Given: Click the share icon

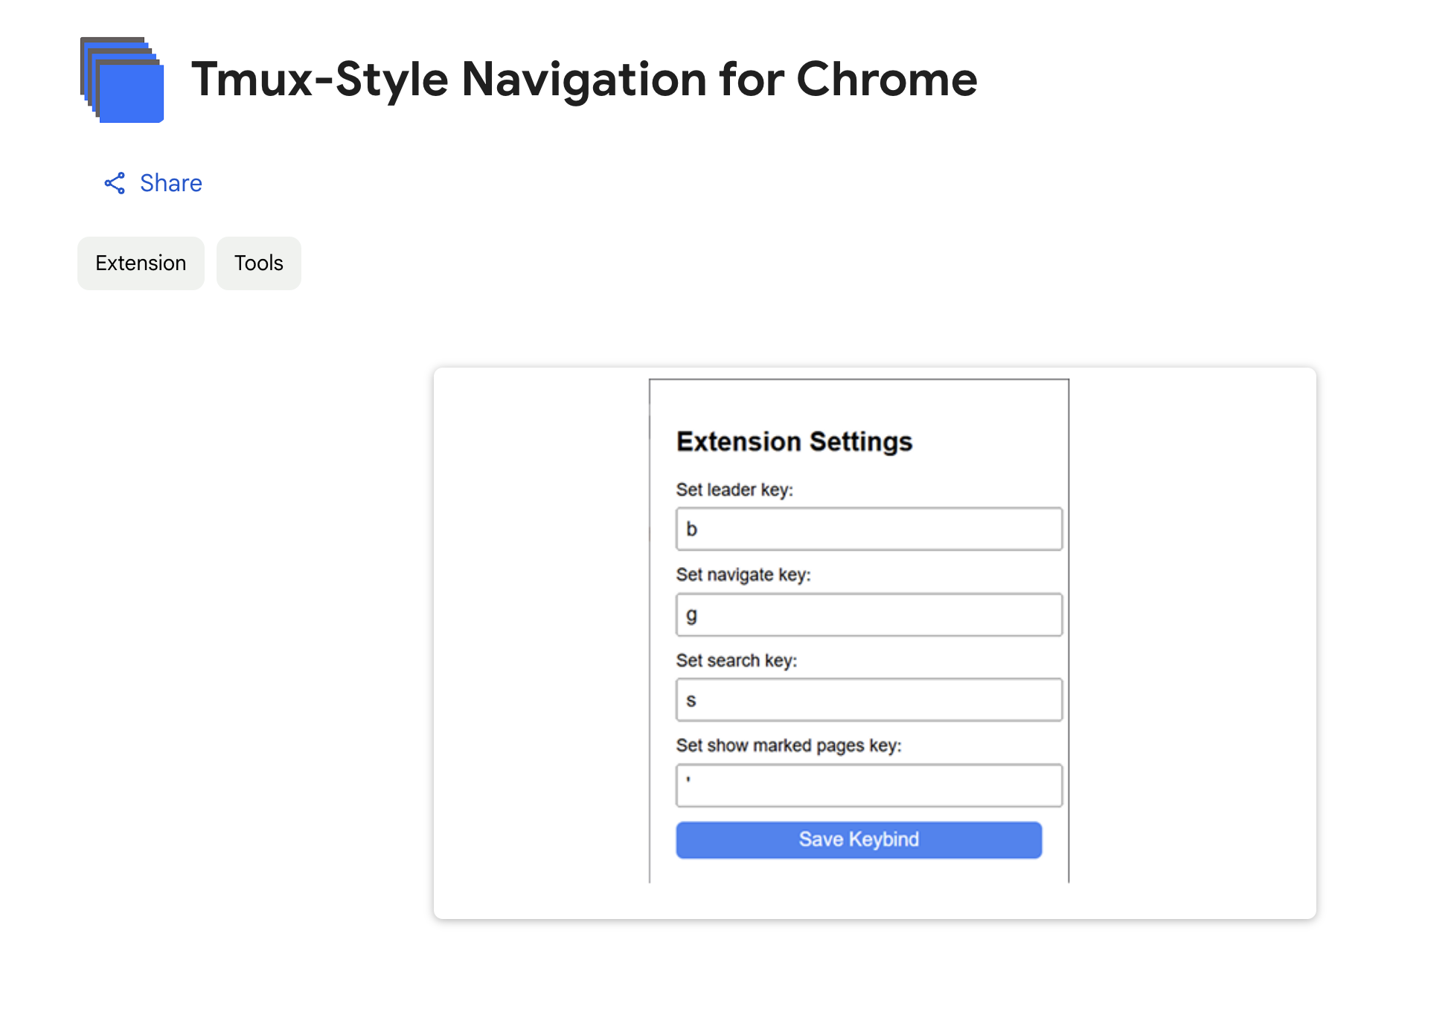Looking at the screenshot, I should pyautogui.click(x=115, y=183).
